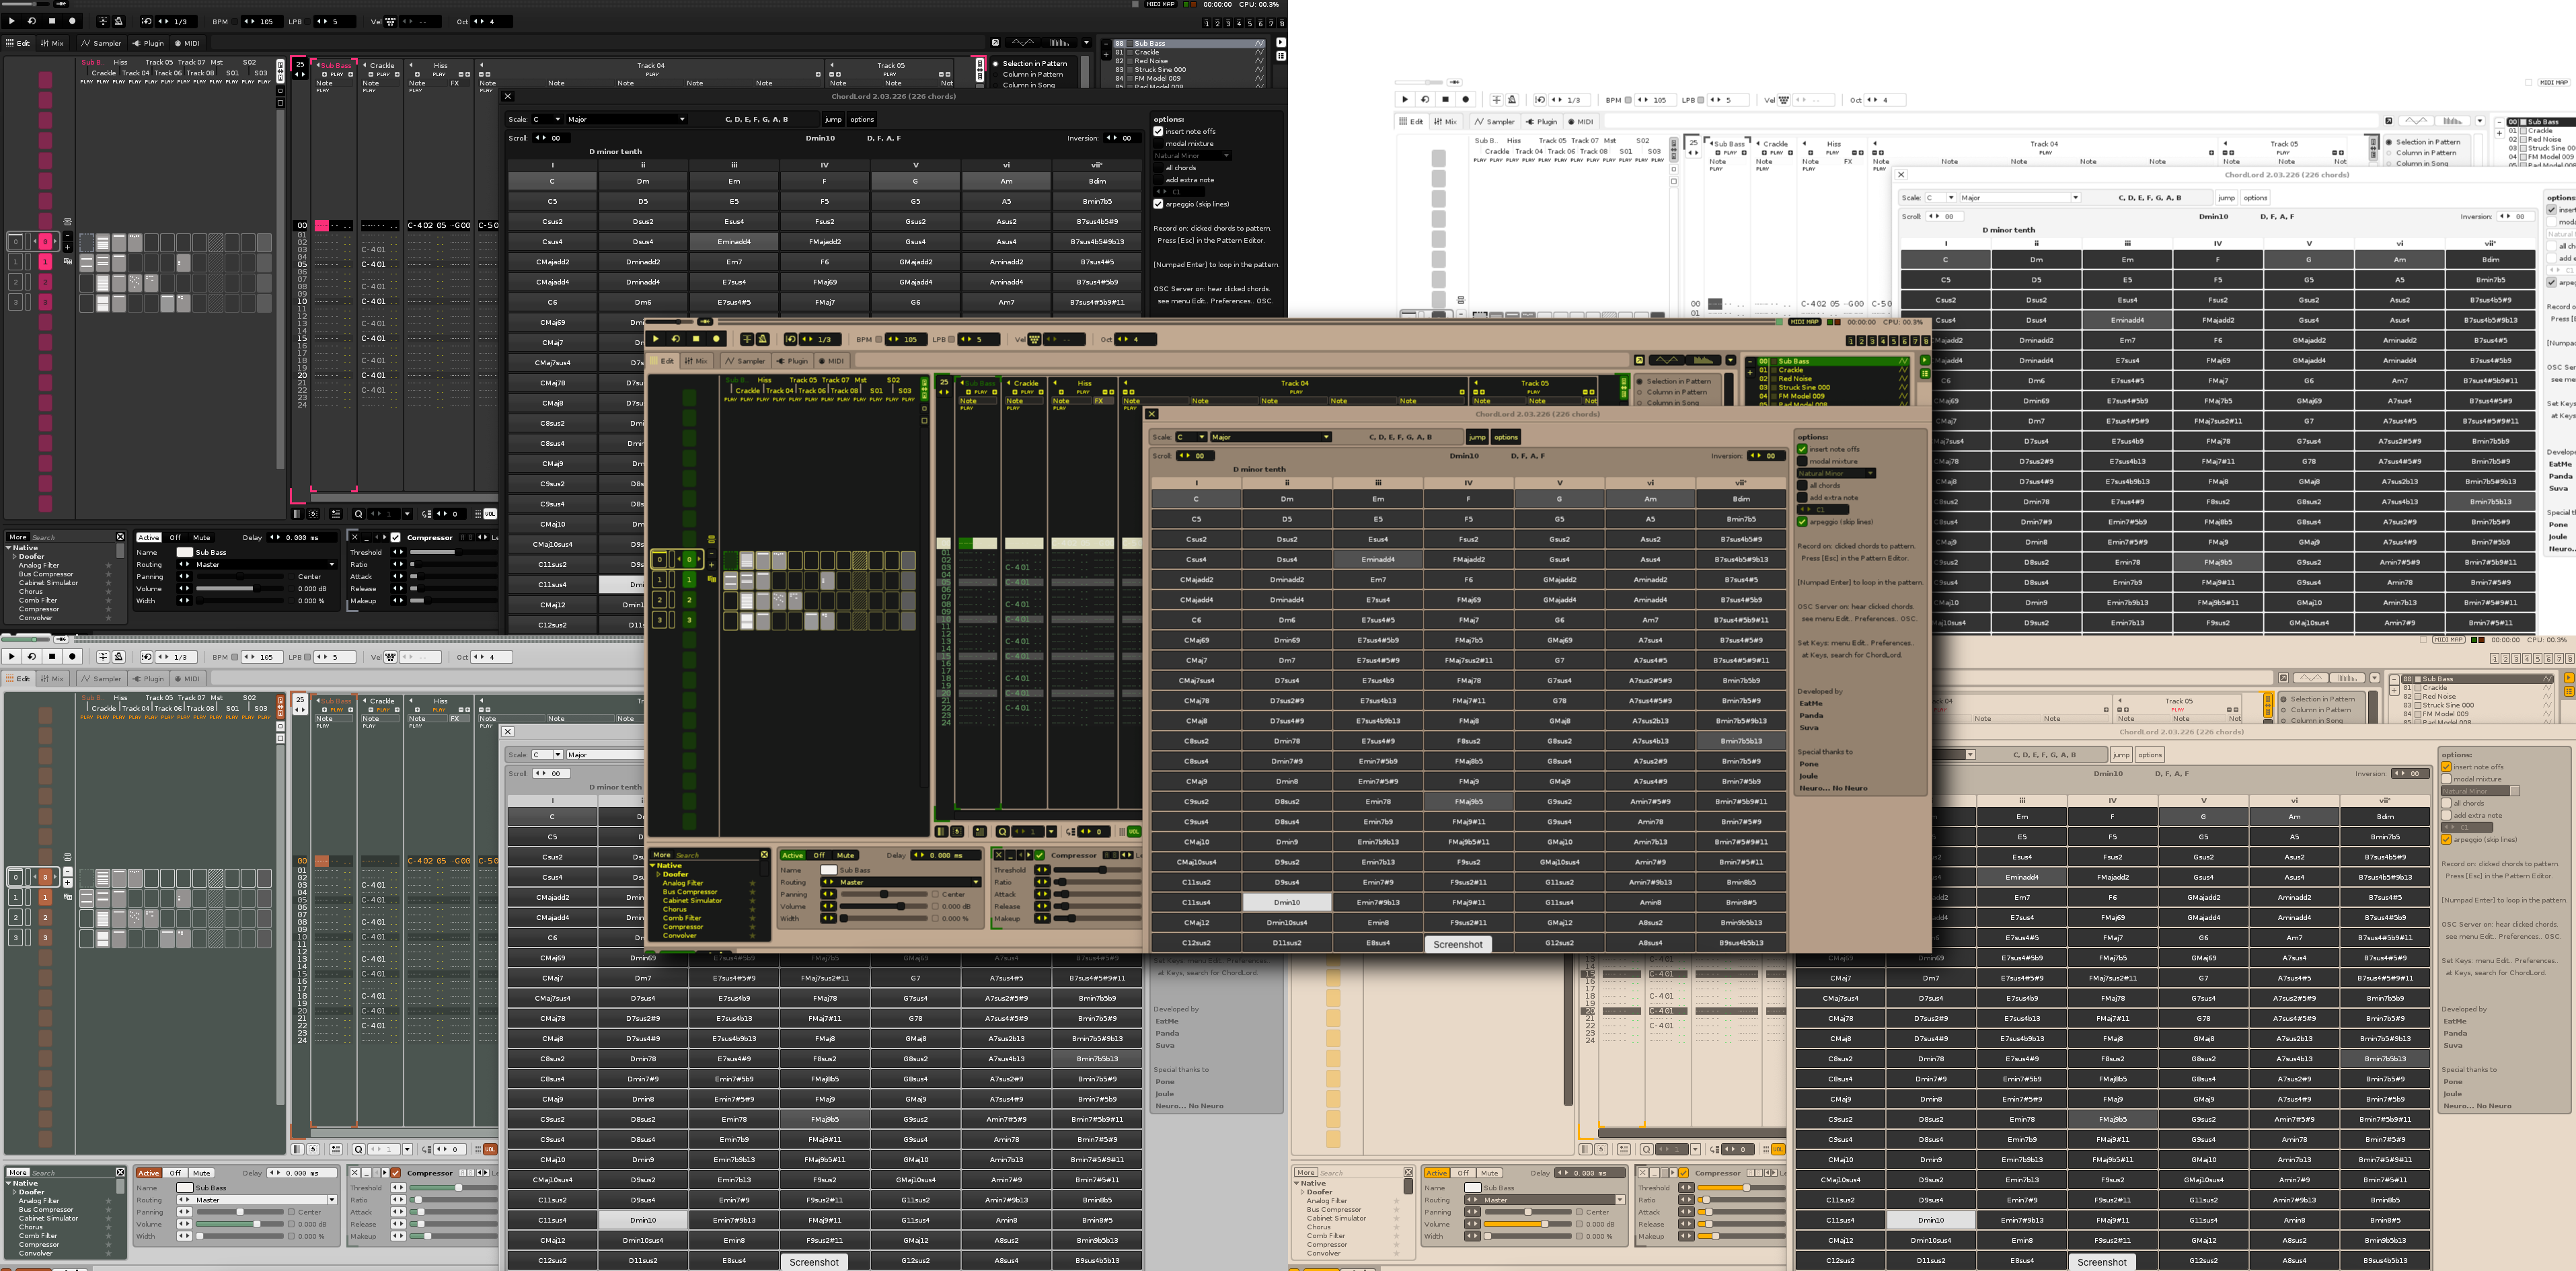Viewport: 2576px width, 1271px height.
Task: Click the Vel keyboard velocity icon in front window
Action: pos(1034,339)
